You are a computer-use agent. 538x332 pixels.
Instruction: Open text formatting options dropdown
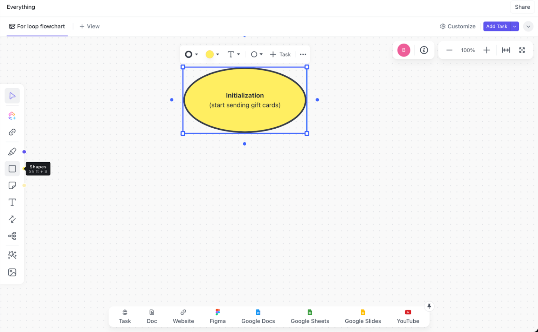pyautogui.click(x=234, y=54)
